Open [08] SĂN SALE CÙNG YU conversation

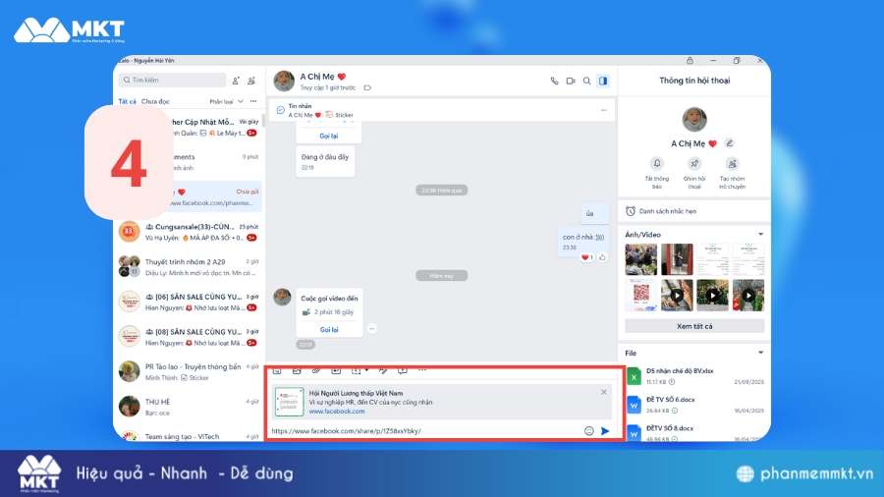pos(189,337)
